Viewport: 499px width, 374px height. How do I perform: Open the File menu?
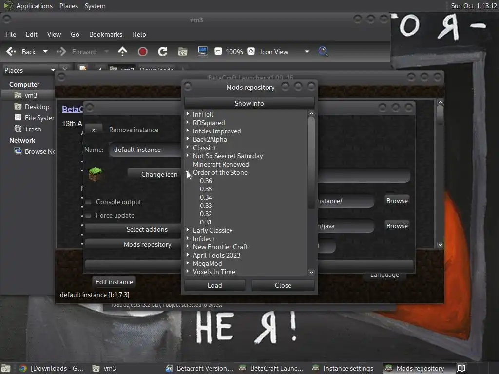pyautogui.click(x=11, y=34)
